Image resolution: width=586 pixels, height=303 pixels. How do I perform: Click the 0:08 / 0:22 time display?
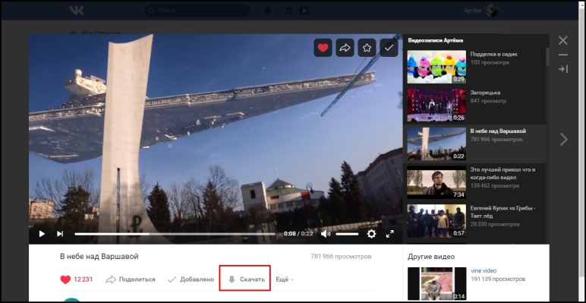(298, 234)
